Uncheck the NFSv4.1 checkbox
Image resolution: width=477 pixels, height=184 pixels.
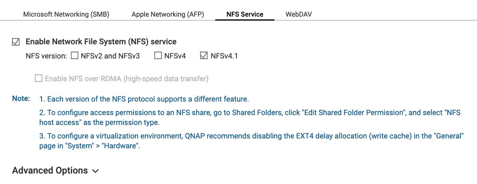point(204,55)
